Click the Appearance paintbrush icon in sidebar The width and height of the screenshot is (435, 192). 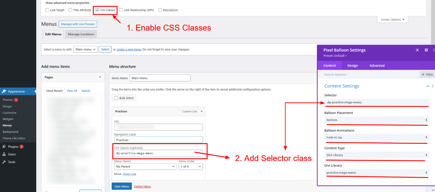[4, 91]
